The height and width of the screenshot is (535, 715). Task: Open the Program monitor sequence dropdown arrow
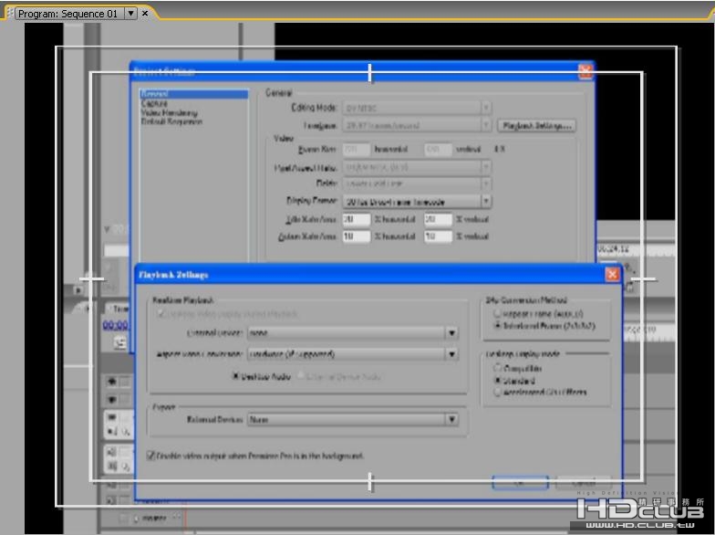point(130,14)
